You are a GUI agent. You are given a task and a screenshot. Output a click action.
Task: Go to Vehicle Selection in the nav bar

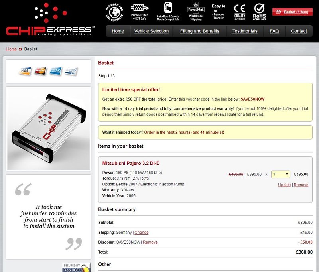coord(152,31)
